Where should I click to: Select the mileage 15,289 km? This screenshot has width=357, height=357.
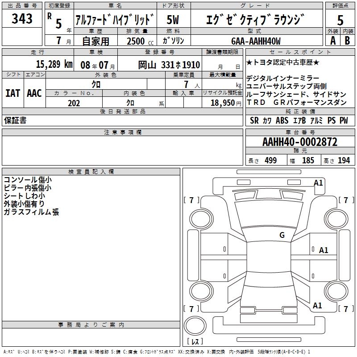pyautogui.click(x=54, y=64)
